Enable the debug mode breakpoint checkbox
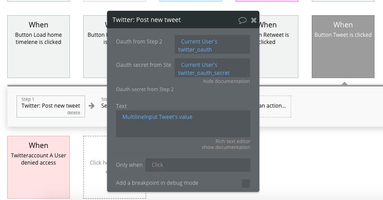Image resolution: width=383 pixels, height=200 pixels. (246, 183)
